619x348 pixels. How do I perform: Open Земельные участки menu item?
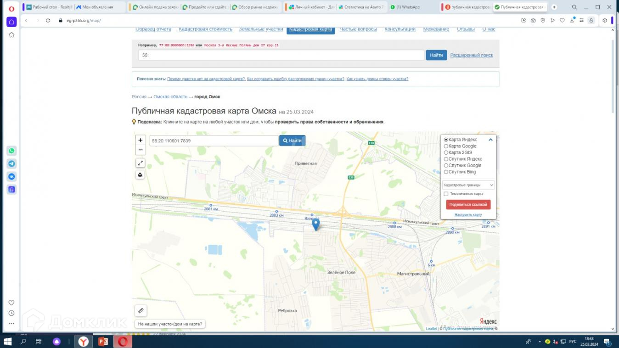tap(261, 29)
